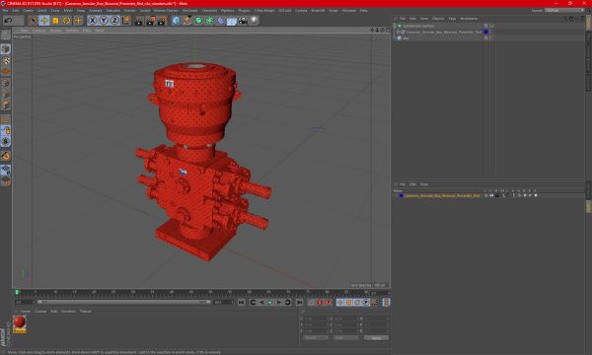
Task: Toggle Sky object visibility dots
Action: click(x=490, y=38)
